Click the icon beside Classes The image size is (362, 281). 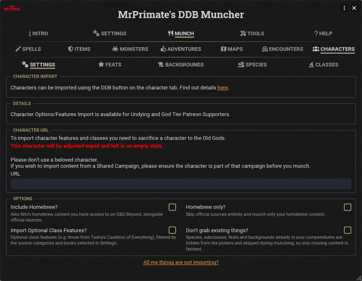coord(311,64)
